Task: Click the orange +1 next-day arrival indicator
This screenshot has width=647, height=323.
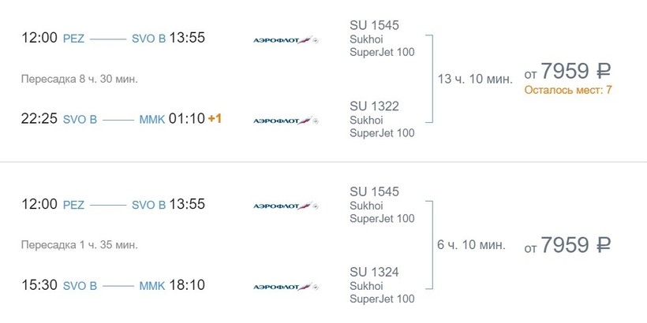Action: point(215,119)
